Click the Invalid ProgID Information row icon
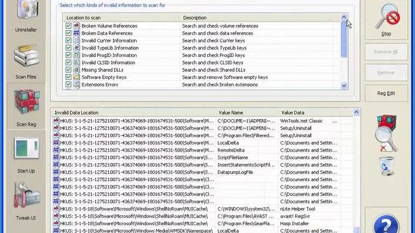This screenshot has width=415, height=233. (x=77, y=55)
